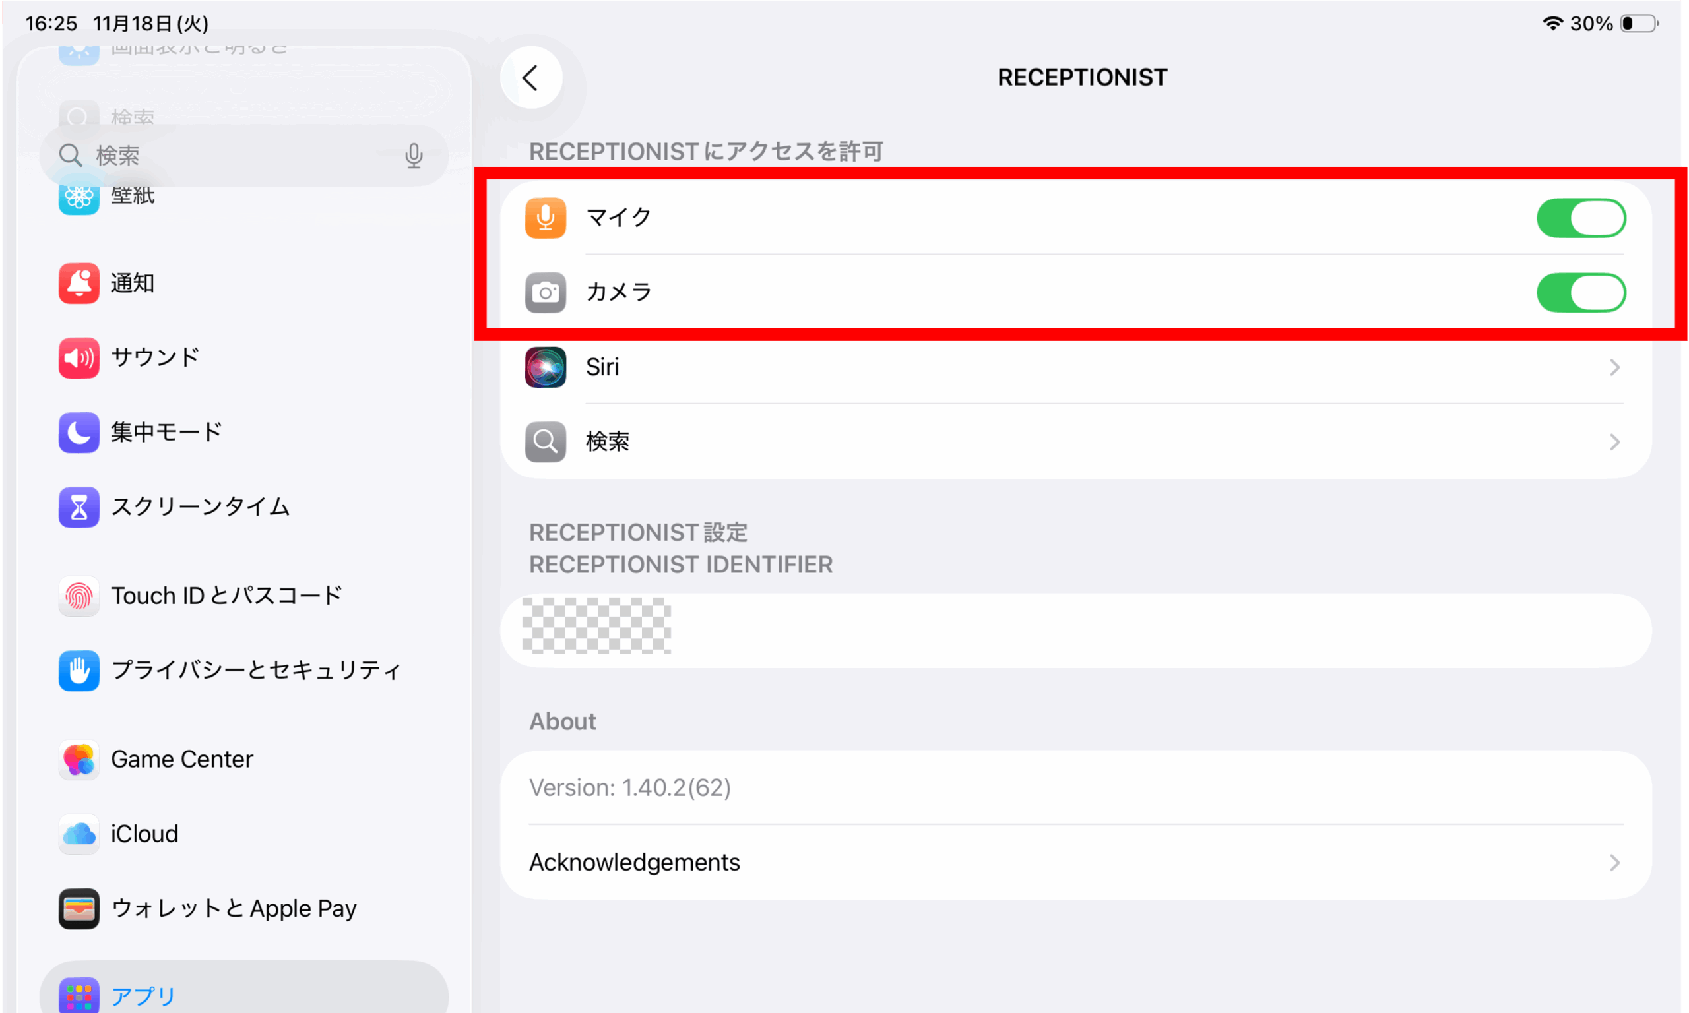Select the アプリ apps sidebar item
This screenshot has height=1013, width=1689.
point(143,996)
